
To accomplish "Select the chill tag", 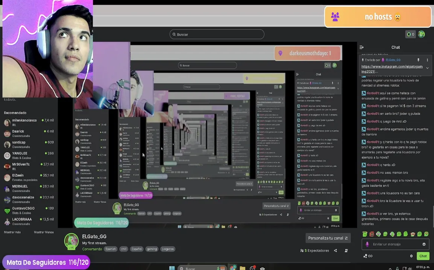I will pyautogui.click(x=124, y=249).
